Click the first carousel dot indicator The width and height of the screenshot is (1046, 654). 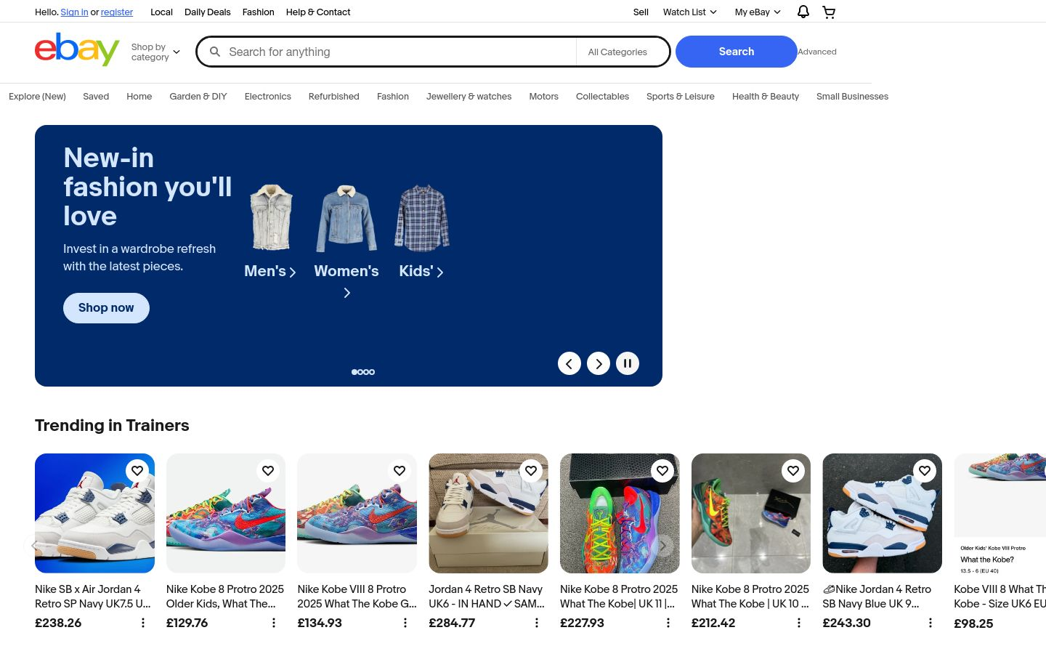(354, 372)
